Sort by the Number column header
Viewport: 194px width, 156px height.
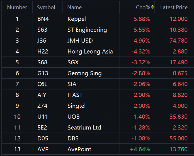pyautogui.click(x=17, y=7)
